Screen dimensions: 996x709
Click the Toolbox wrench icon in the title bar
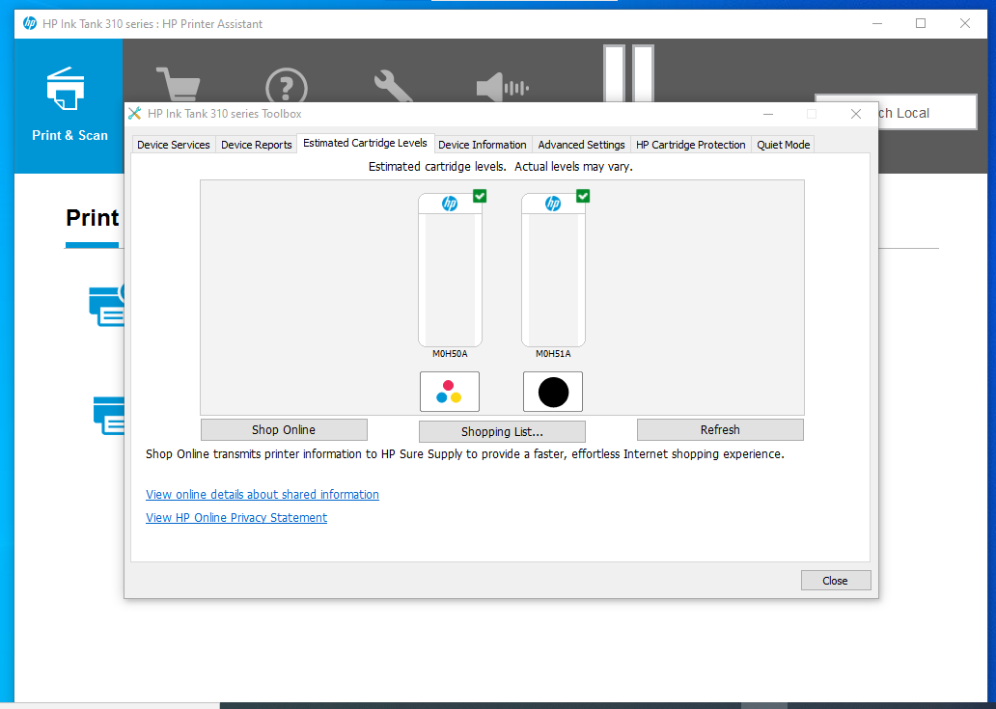(134, 113)
